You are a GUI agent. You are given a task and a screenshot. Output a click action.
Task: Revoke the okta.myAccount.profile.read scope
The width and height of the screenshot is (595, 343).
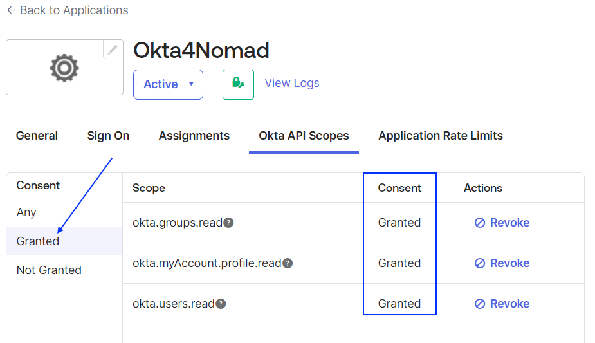(502, 263)
